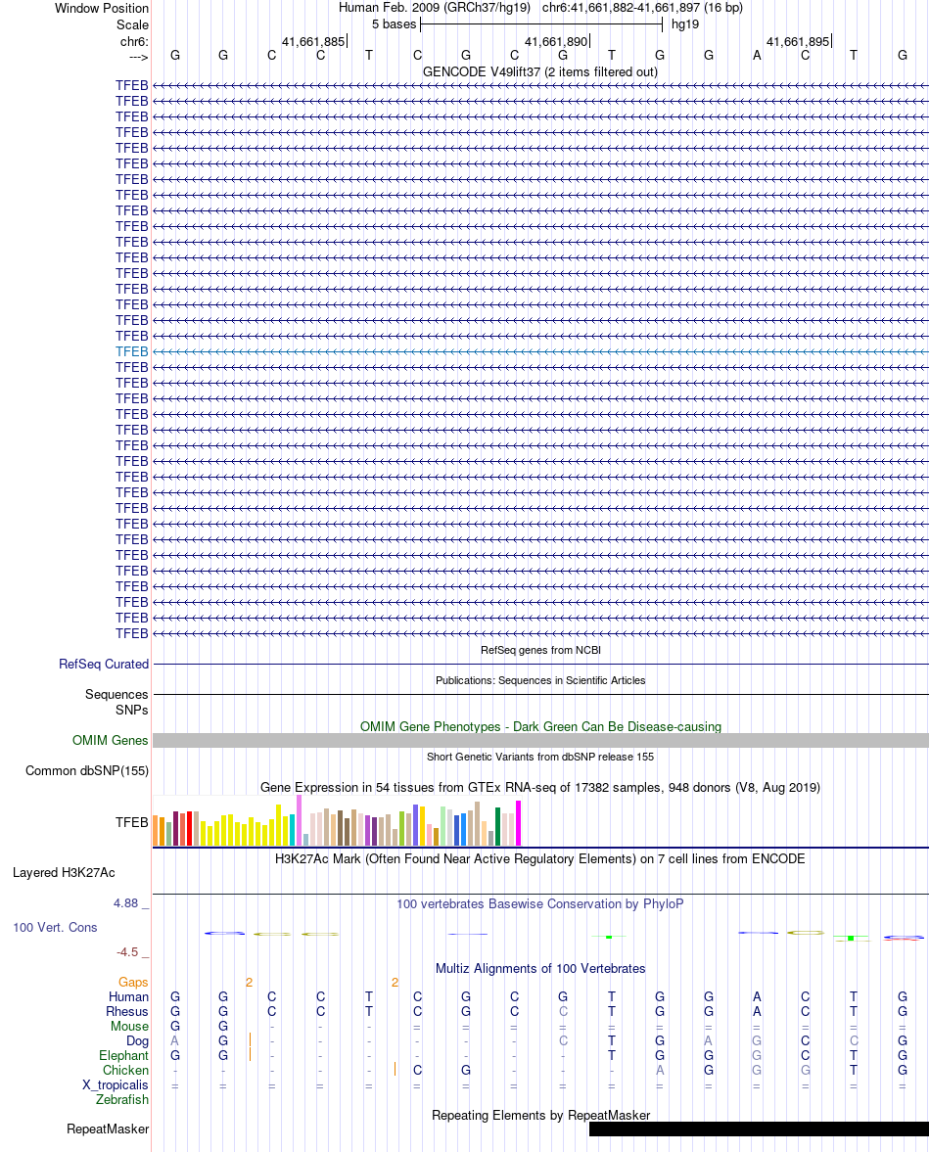
Task: Click the SNPs track label
Action: pos(131,711)
